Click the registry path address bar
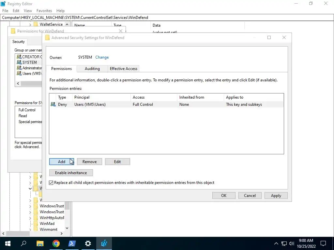Image resolution: width=334 pixels, height=250 pixels. 167,18
